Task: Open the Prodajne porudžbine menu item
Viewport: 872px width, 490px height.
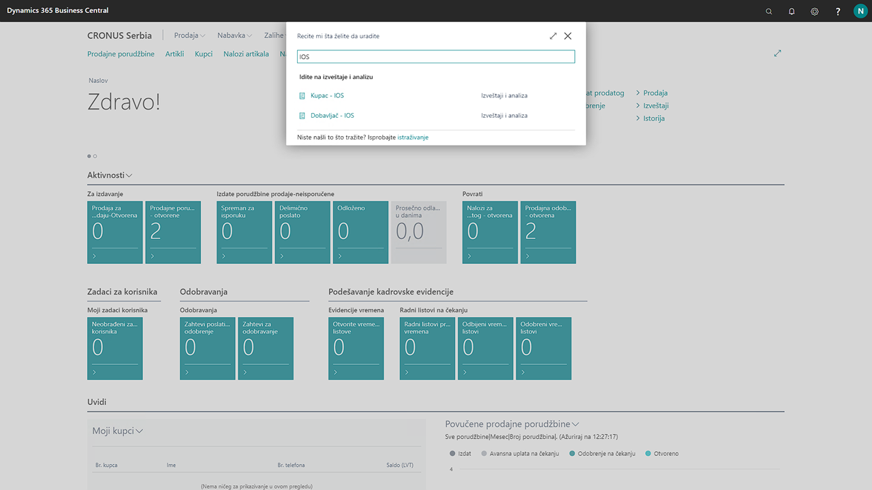Action: pyautogui.click(x=121, y=54)
